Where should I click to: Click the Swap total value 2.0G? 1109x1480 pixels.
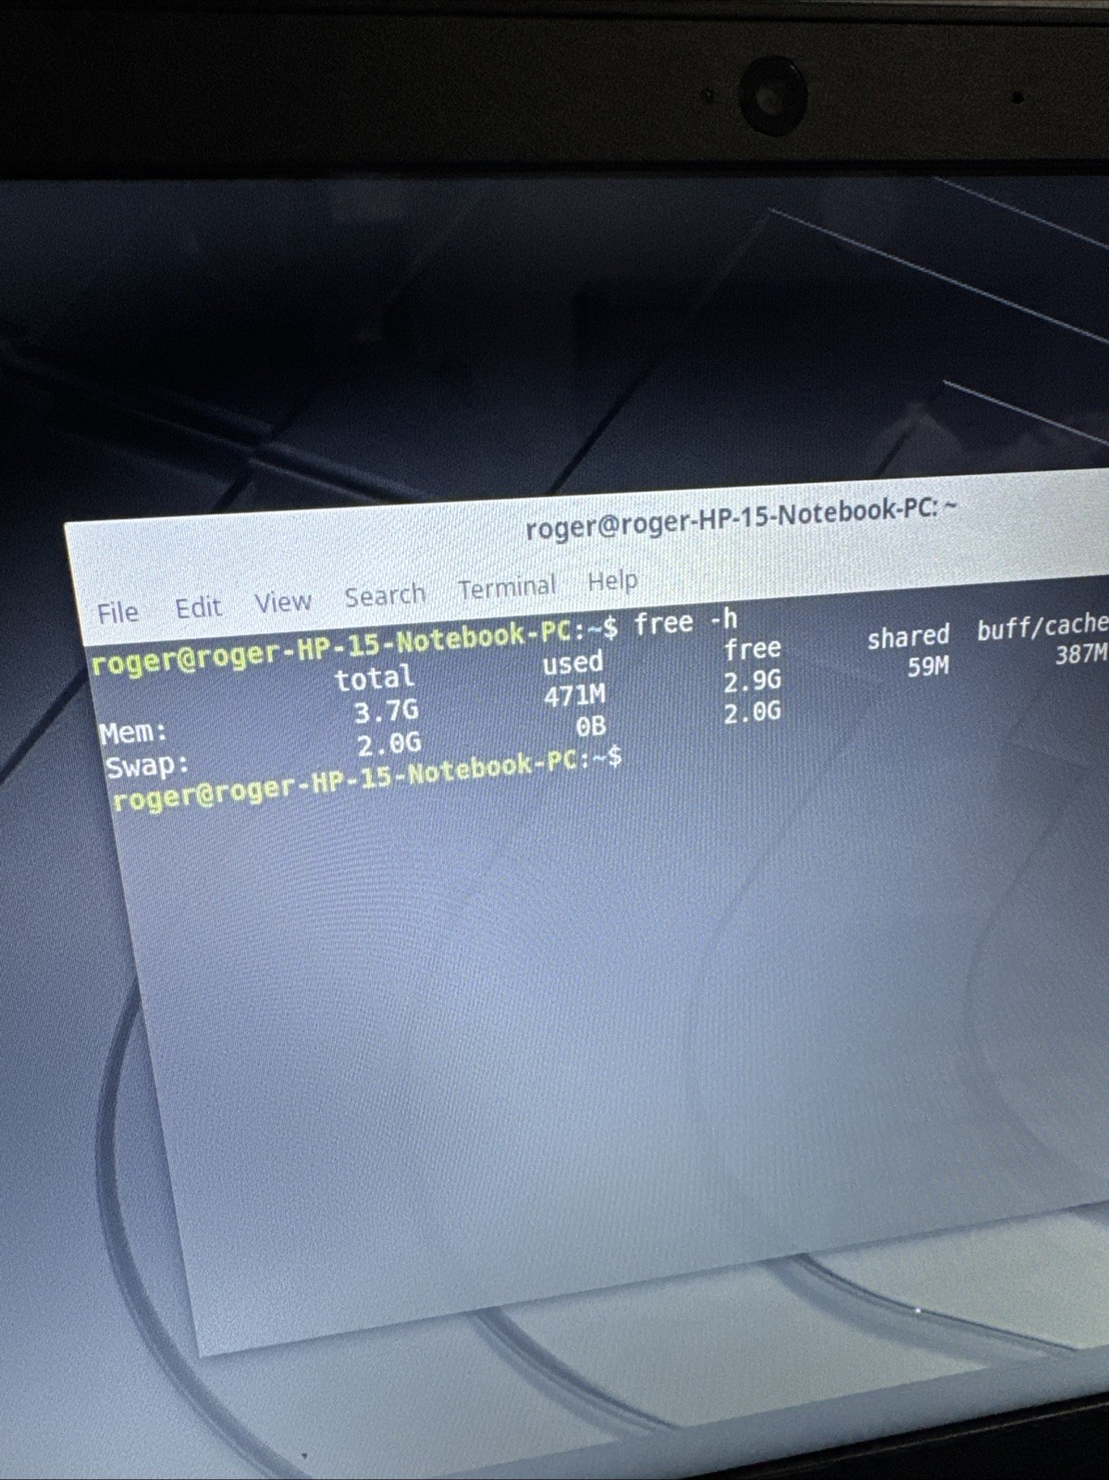click(x=389, y=743)
